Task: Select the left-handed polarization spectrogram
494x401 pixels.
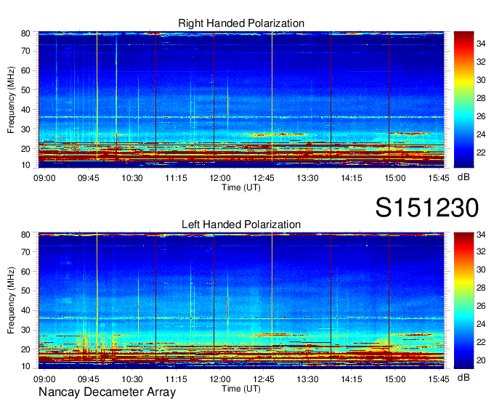Action: [241, 301]
